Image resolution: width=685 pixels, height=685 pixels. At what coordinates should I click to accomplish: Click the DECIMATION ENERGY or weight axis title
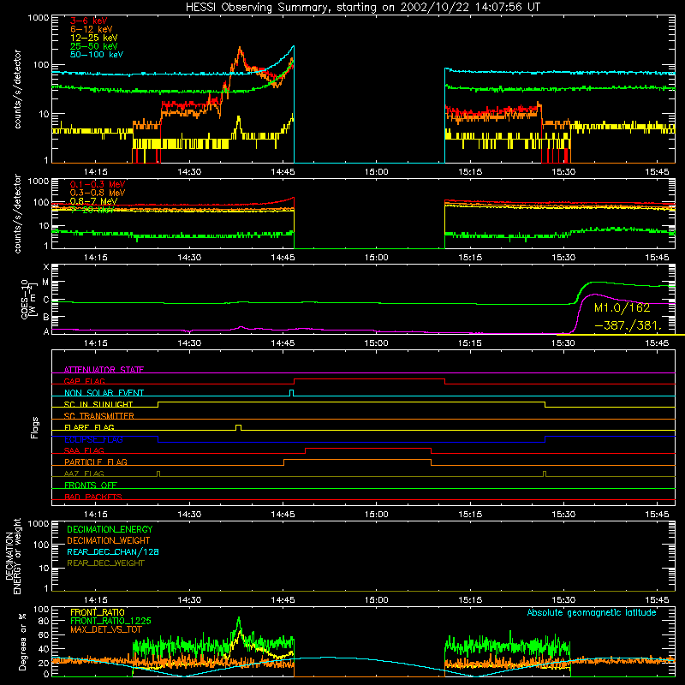point(13,557)
